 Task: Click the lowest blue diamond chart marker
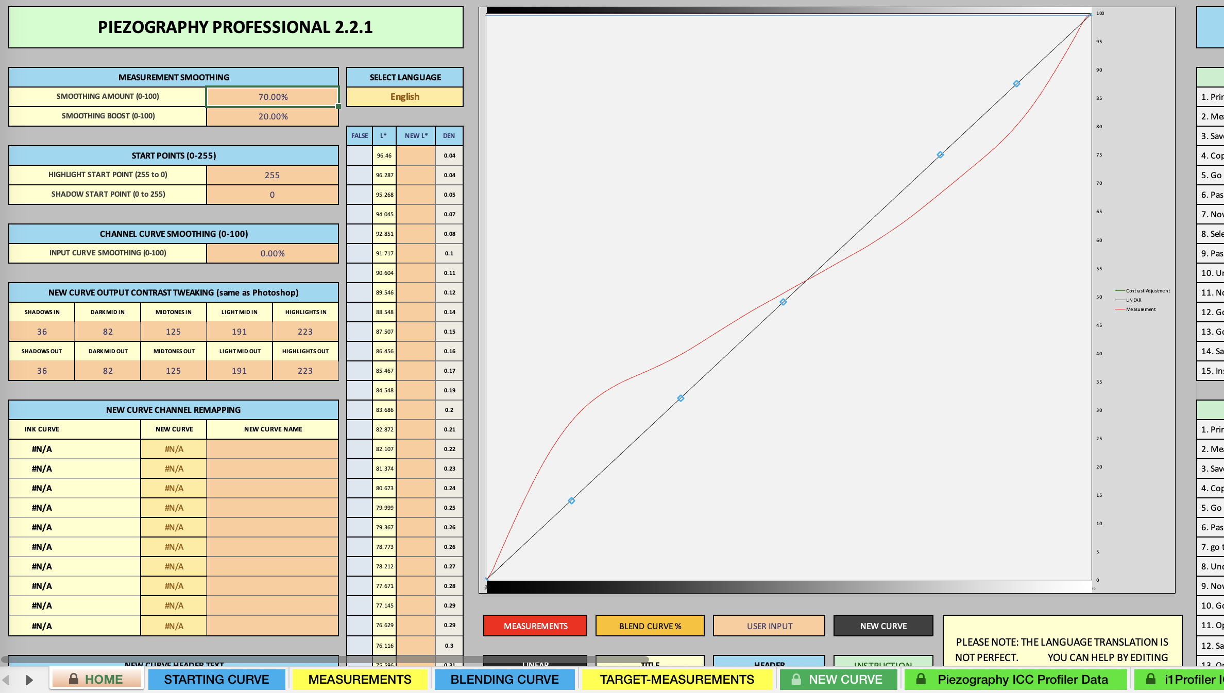click(x=571, y=500)
